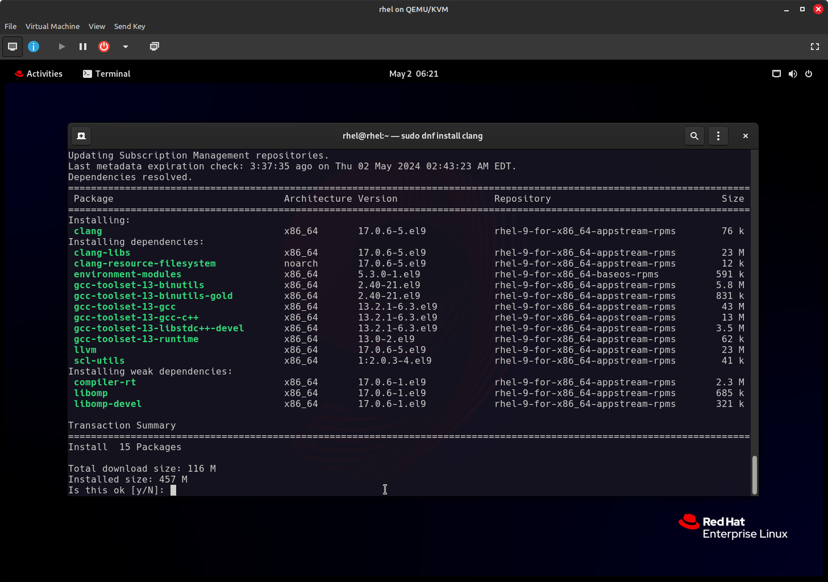Click the terminal vertical scrollbar handle
828x582 pixels.
(754, 475)
